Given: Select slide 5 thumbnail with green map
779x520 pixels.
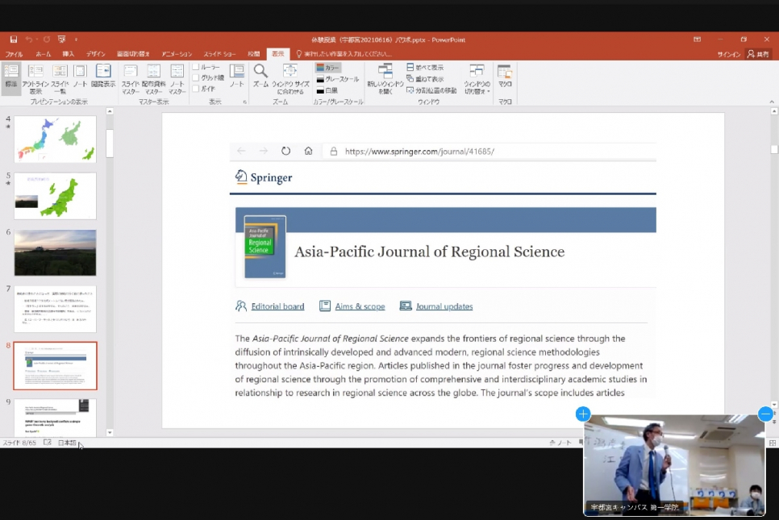Looking at the screenshot, I should [55, 196].
